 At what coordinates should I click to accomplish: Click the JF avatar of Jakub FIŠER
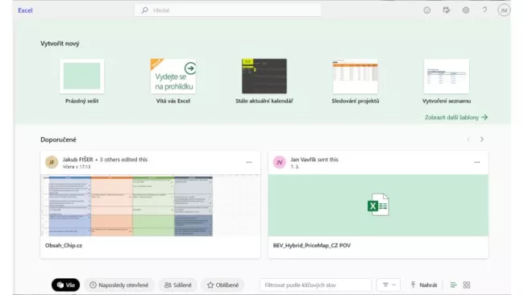tap(52, 162)
